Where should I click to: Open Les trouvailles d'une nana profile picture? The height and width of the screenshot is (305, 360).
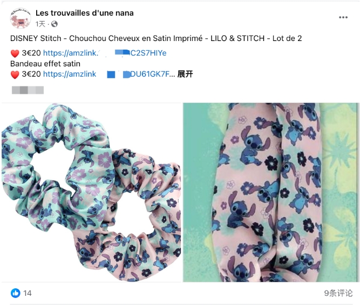pyautogui.click(x=21, y=18)
